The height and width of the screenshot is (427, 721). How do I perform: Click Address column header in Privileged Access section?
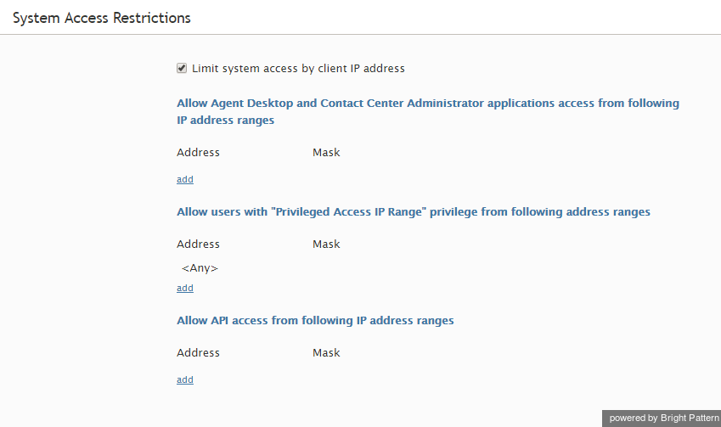(x=198, y=244)
